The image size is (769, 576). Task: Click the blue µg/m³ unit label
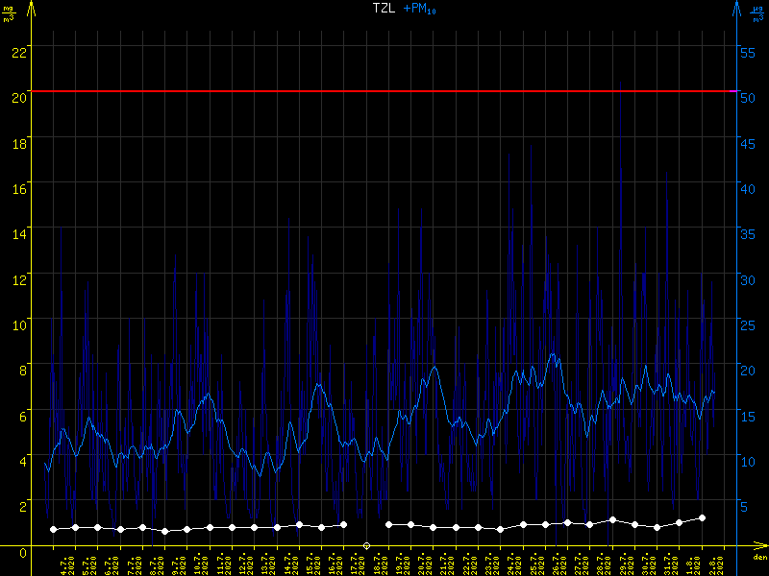(x=757, y=13)
